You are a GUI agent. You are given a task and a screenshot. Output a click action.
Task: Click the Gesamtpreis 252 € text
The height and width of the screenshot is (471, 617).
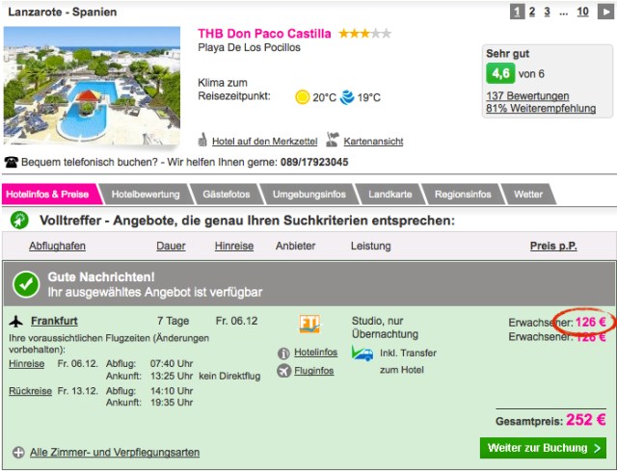point(550,420)
